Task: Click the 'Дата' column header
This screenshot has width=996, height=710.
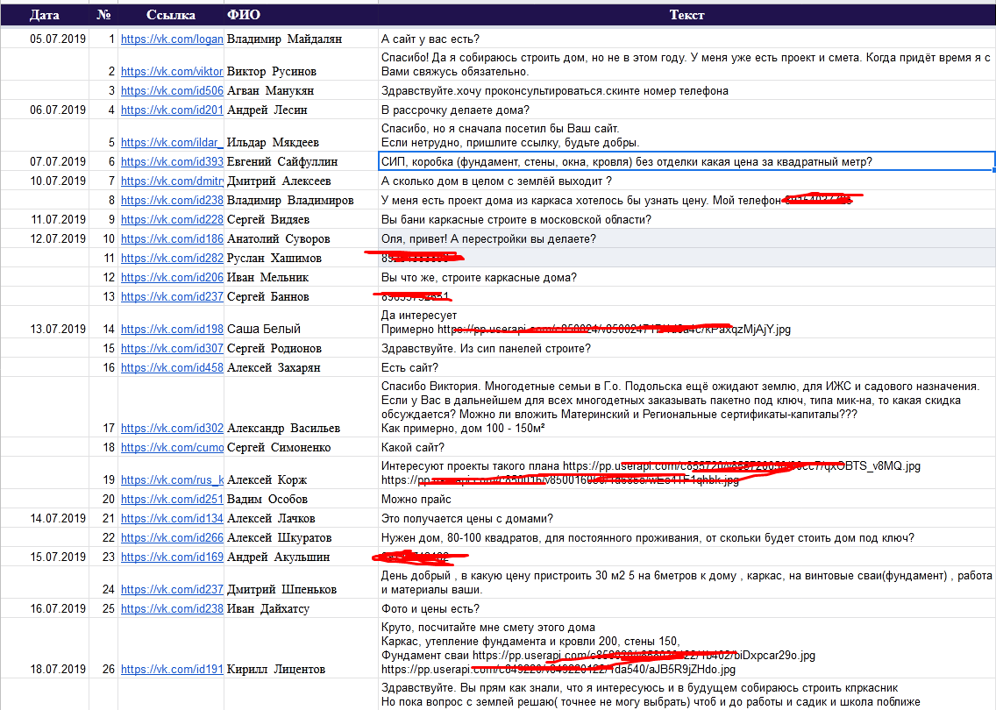Action: coord(45,15)
